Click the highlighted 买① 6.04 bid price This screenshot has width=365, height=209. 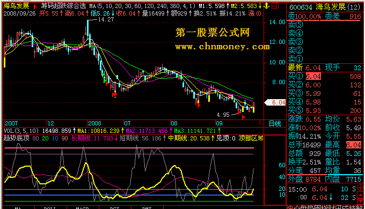coord(313,76)
